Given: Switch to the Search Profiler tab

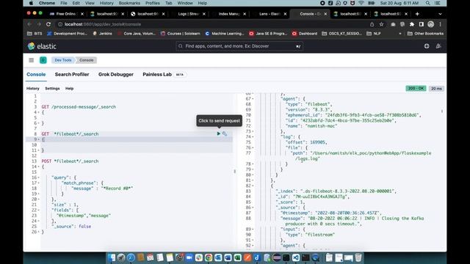Looking at the screenshot, I should pos(72,74).
